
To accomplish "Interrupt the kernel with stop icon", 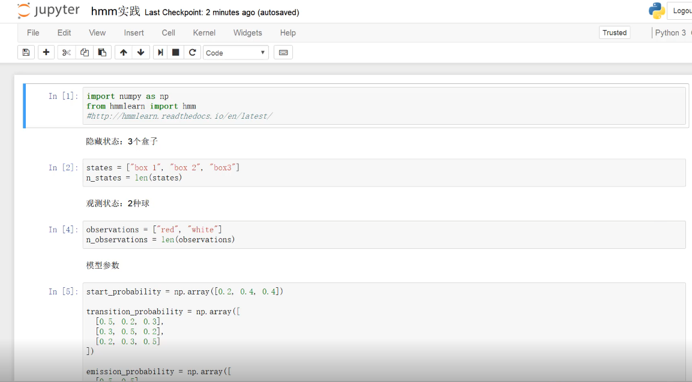I will [176, 53].
